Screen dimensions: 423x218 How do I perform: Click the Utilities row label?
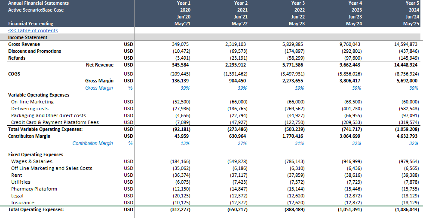21,182
